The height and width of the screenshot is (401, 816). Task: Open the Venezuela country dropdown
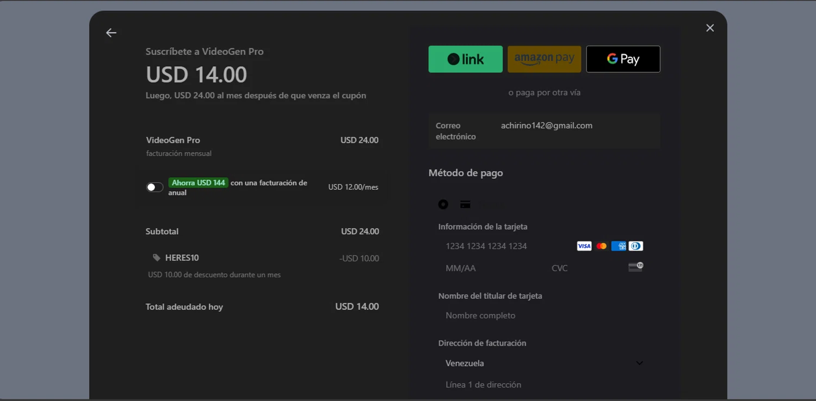(x=544, y=363)
